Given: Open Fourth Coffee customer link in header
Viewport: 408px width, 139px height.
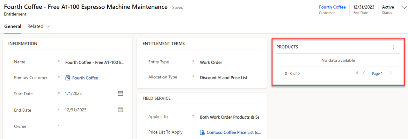Looking at the screenshot, I should 332,7.
